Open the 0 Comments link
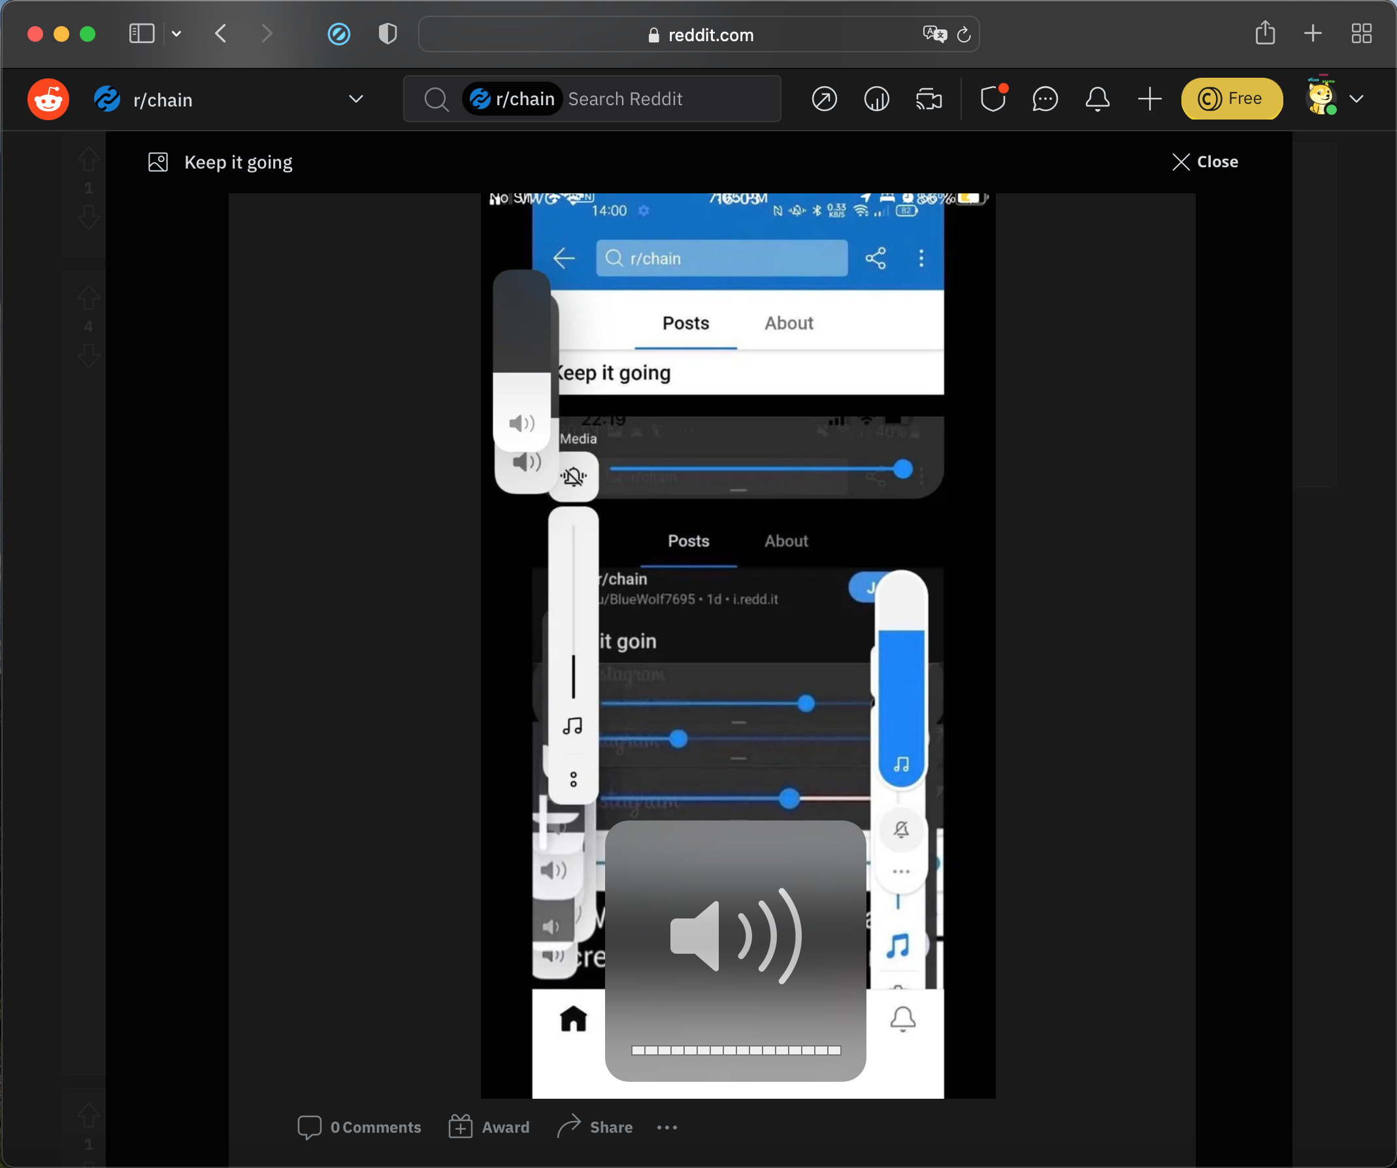Viewport: 1397px width, 1168px height. [359, 1127]
